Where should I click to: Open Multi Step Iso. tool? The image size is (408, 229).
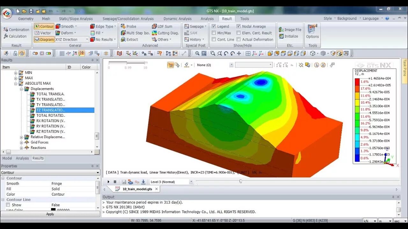pyautogui.click(x=135, y=33)
